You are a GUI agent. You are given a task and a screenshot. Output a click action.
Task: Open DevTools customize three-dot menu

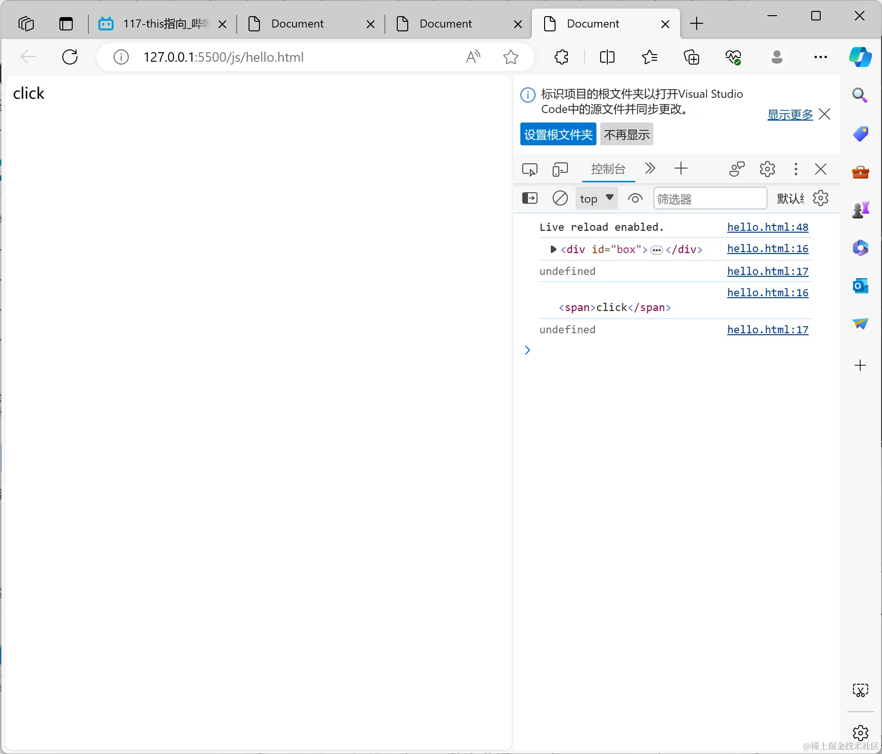[x=796, y=169]
